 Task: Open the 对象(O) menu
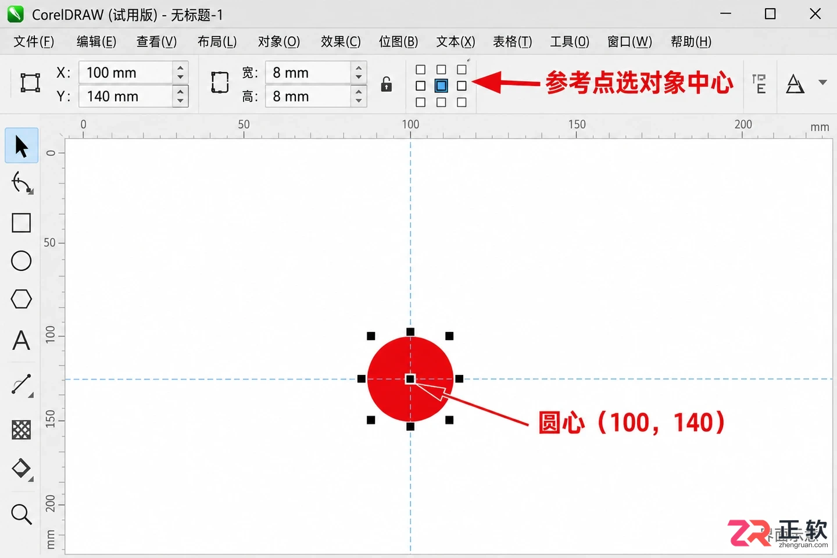coord(279,42)
